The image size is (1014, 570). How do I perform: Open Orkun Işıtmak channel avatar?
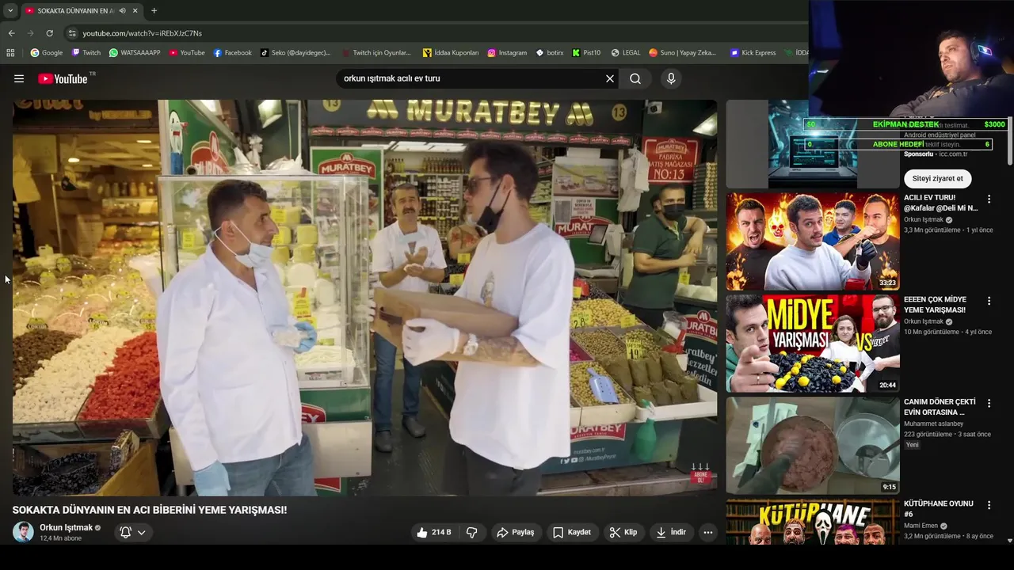23,532
